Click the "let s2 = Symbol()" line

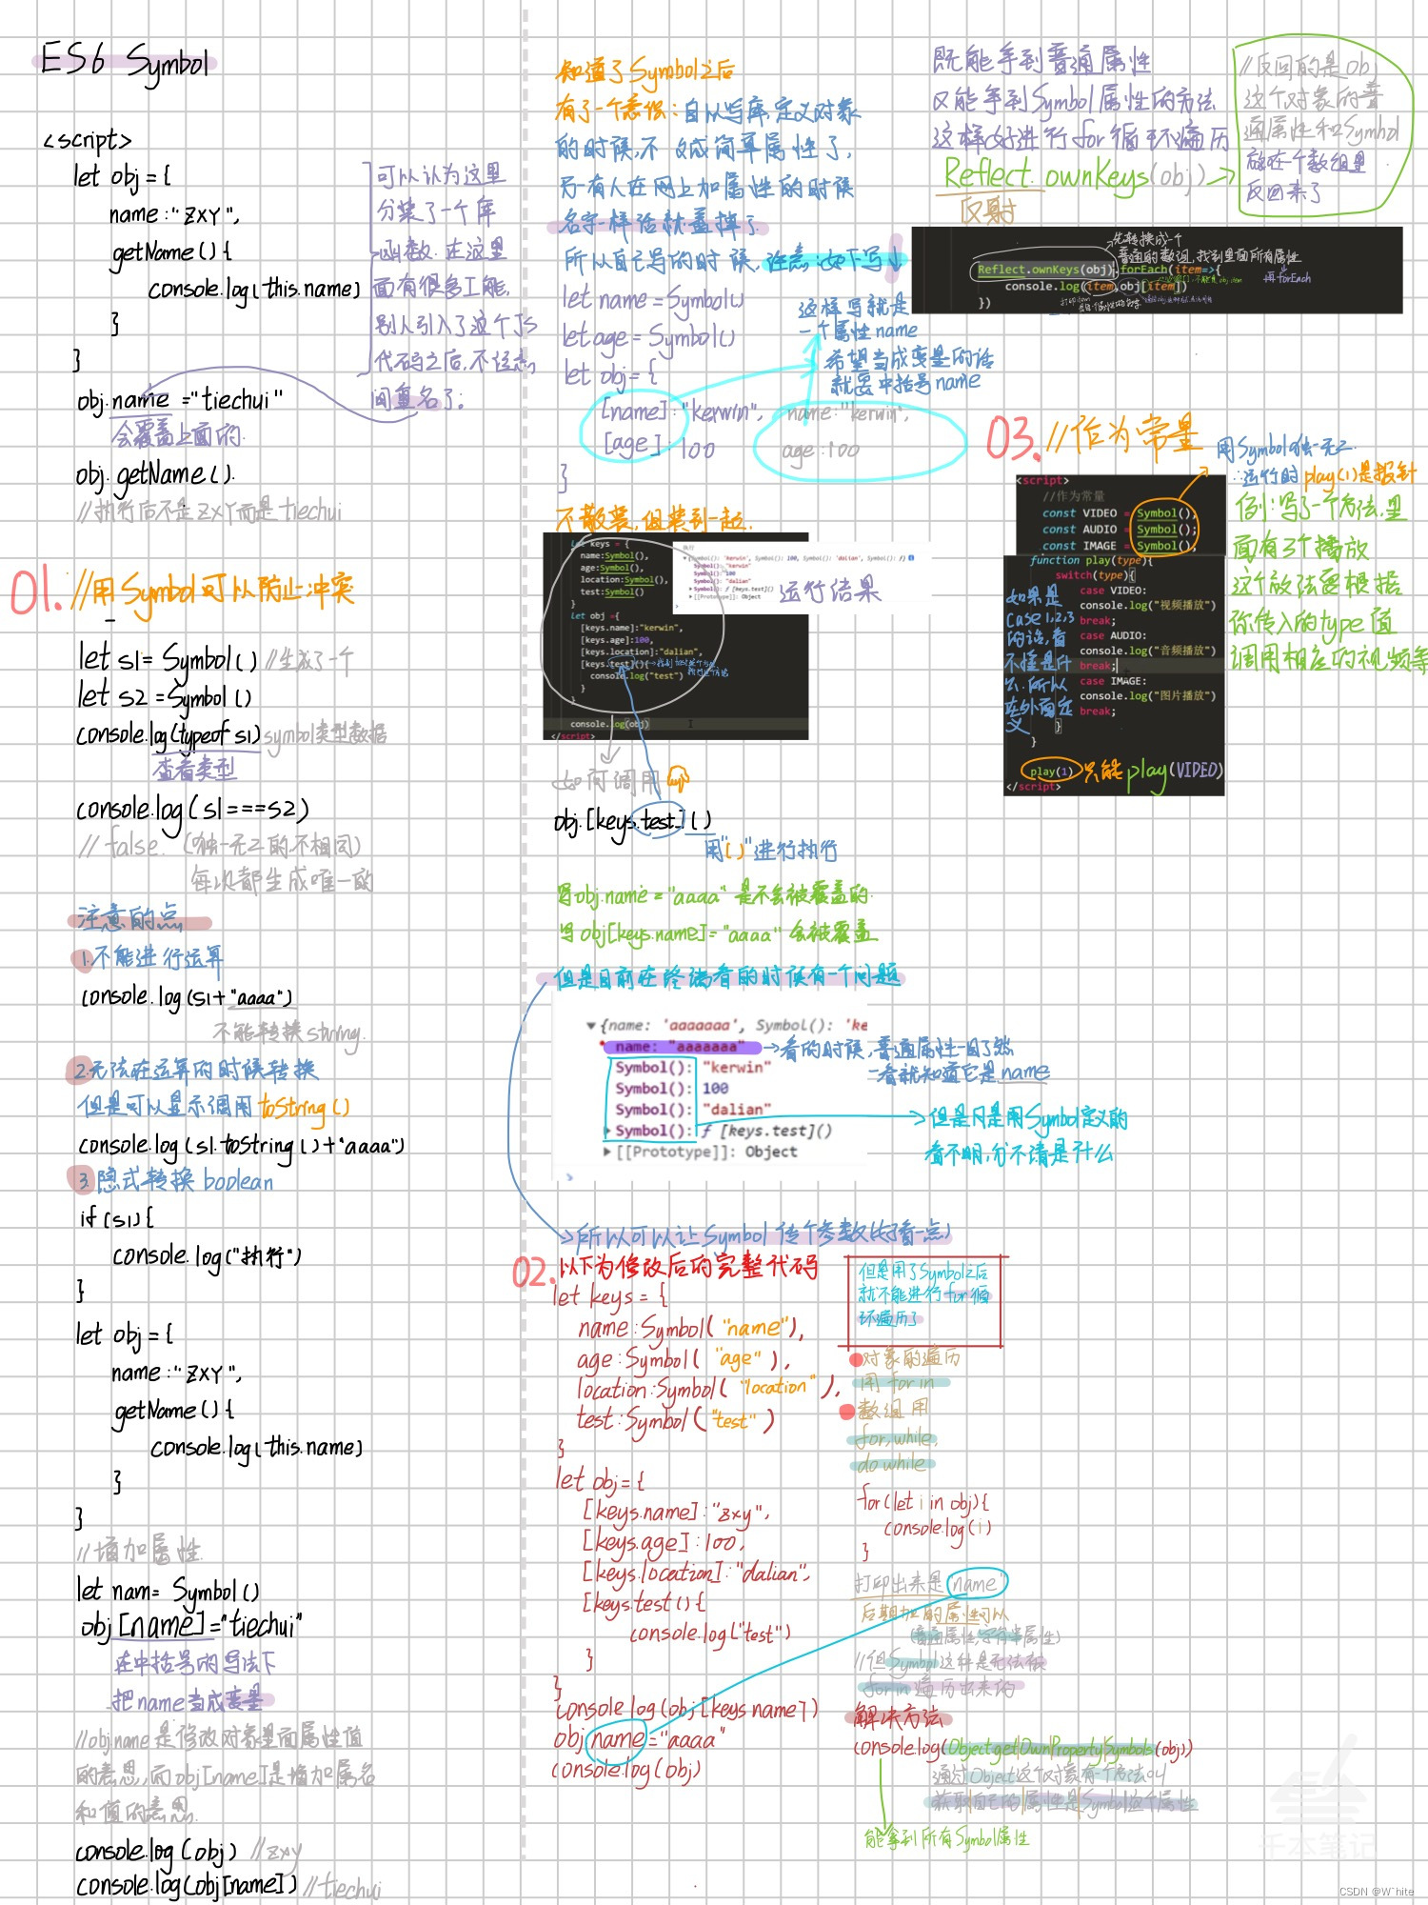coord(165,696)
